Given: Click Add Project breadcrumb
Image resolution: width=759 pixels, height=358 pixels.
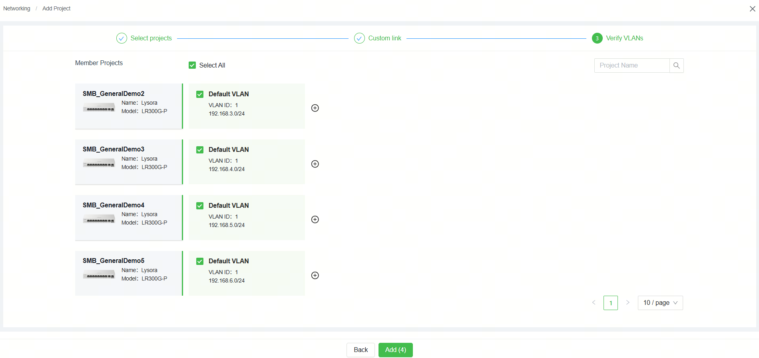Looking at the screenshot, I should (x=56, y=8).
